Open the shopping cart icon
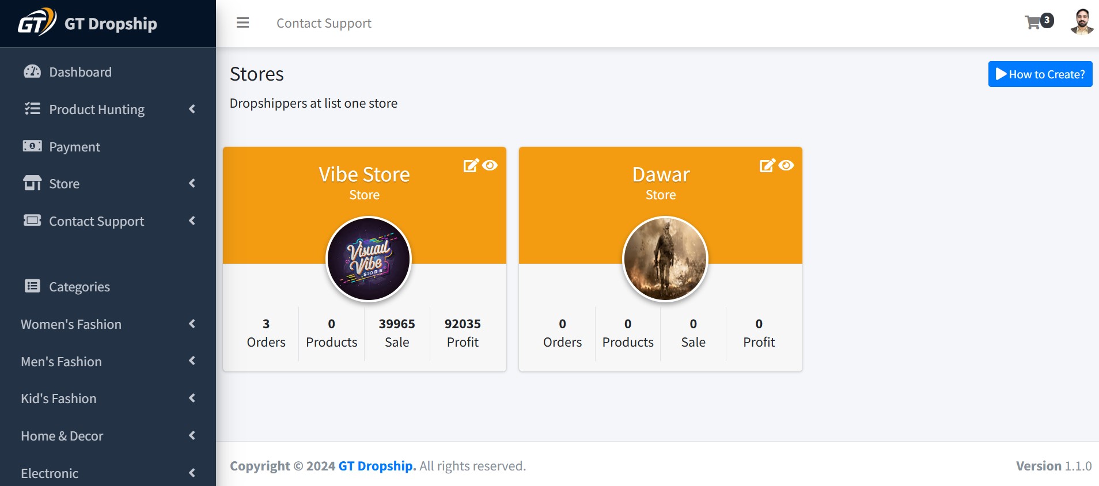 [1033, 23]
